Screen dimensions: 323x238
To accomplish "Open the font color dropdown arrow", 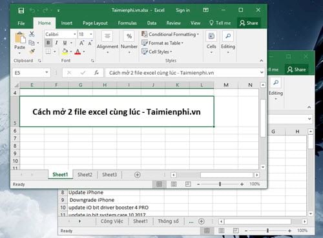I will (x=84, y=52).
